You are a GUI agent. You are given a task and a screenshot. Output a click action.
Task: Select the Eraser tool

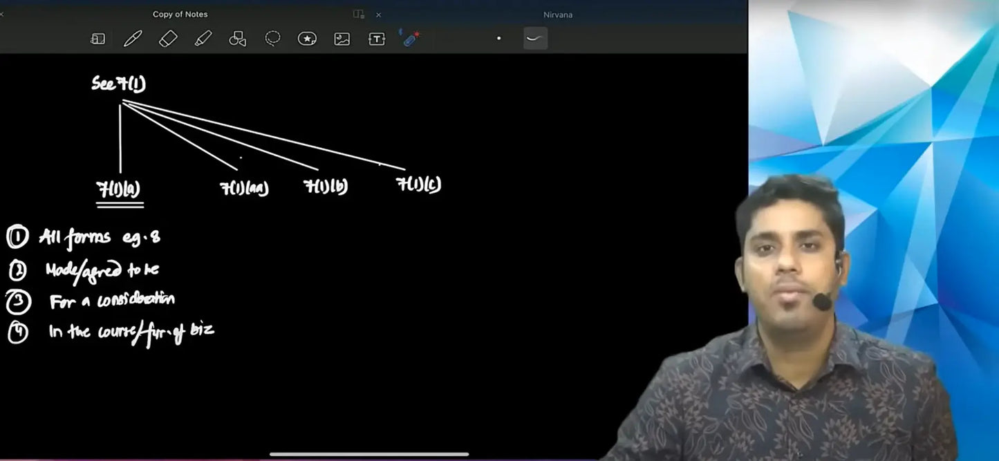click(x=168, y=39)
